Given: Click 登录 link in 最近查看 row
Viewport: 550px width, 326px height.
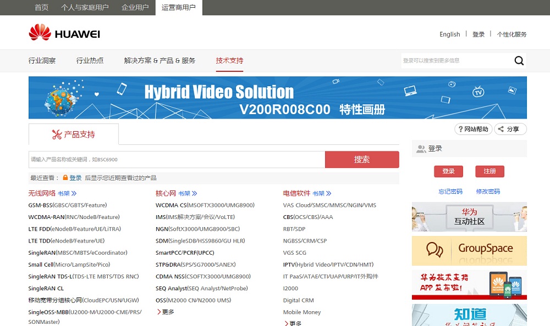Looking at the screenshot, I should (75, 178).
